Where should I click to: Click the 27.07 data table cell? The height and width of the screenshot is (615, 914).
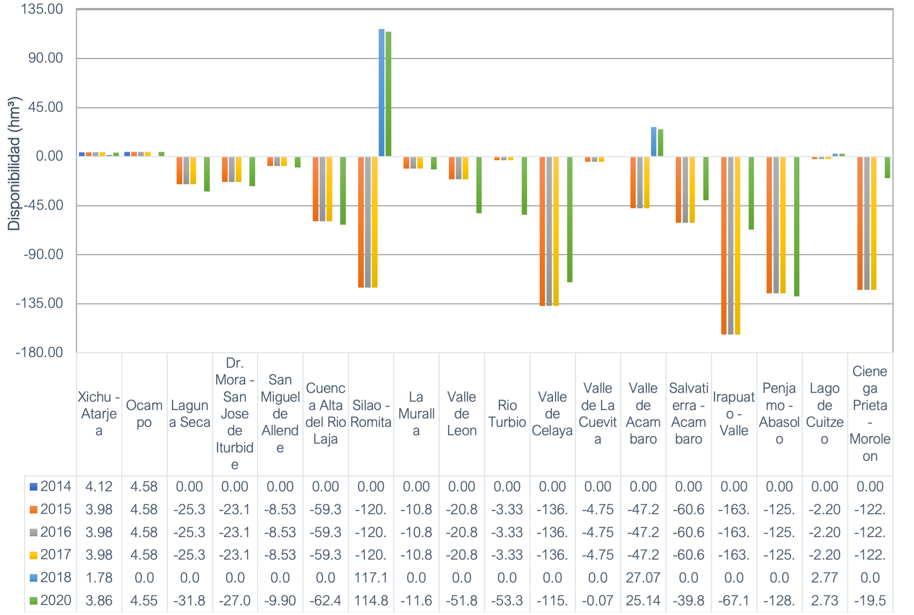click(x=643, y=578)
